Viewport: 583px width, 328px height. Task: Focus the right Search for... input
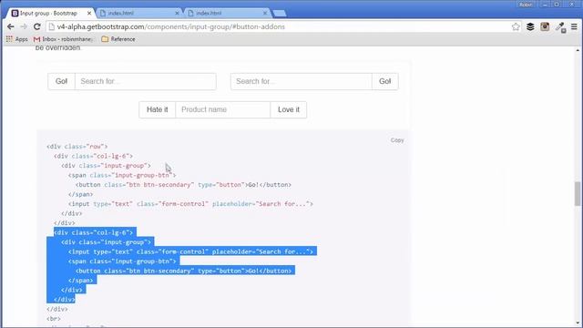[x=302, y=81]
